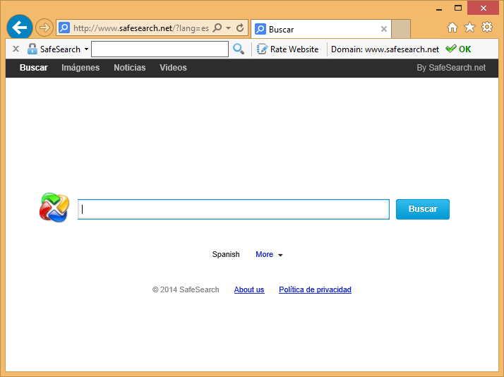Switch to Videos search category
Viewport: 504px width, 377px height.
(173, 68)
